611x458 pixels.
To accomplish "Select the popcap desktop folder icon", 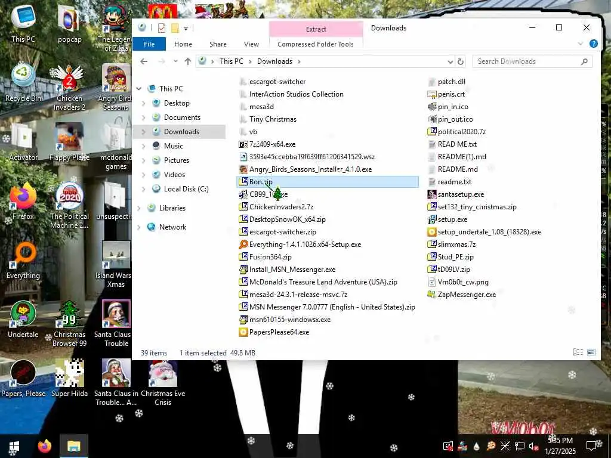I will click(x=69, y=24).
